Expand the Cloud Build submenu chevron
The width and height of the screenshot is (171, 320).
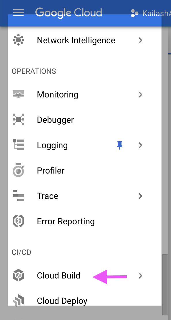pyautogui.click(x=140, y=276)
